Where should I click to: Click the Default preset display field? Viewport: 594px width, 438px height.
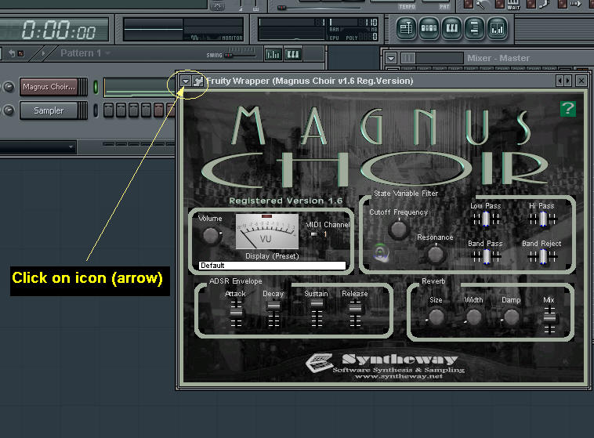click(272, 266)
